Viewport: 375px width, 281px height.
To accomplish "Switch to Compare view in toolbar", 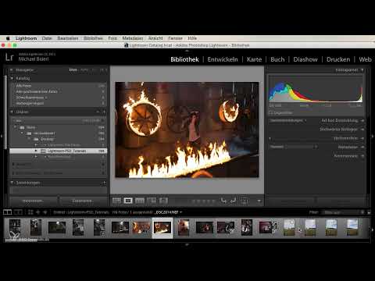I will coord(140,201).
